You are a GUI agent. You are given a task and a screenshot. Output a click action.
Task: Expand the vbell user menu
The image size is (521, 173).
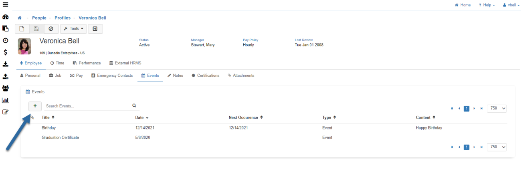pos(511,5)
